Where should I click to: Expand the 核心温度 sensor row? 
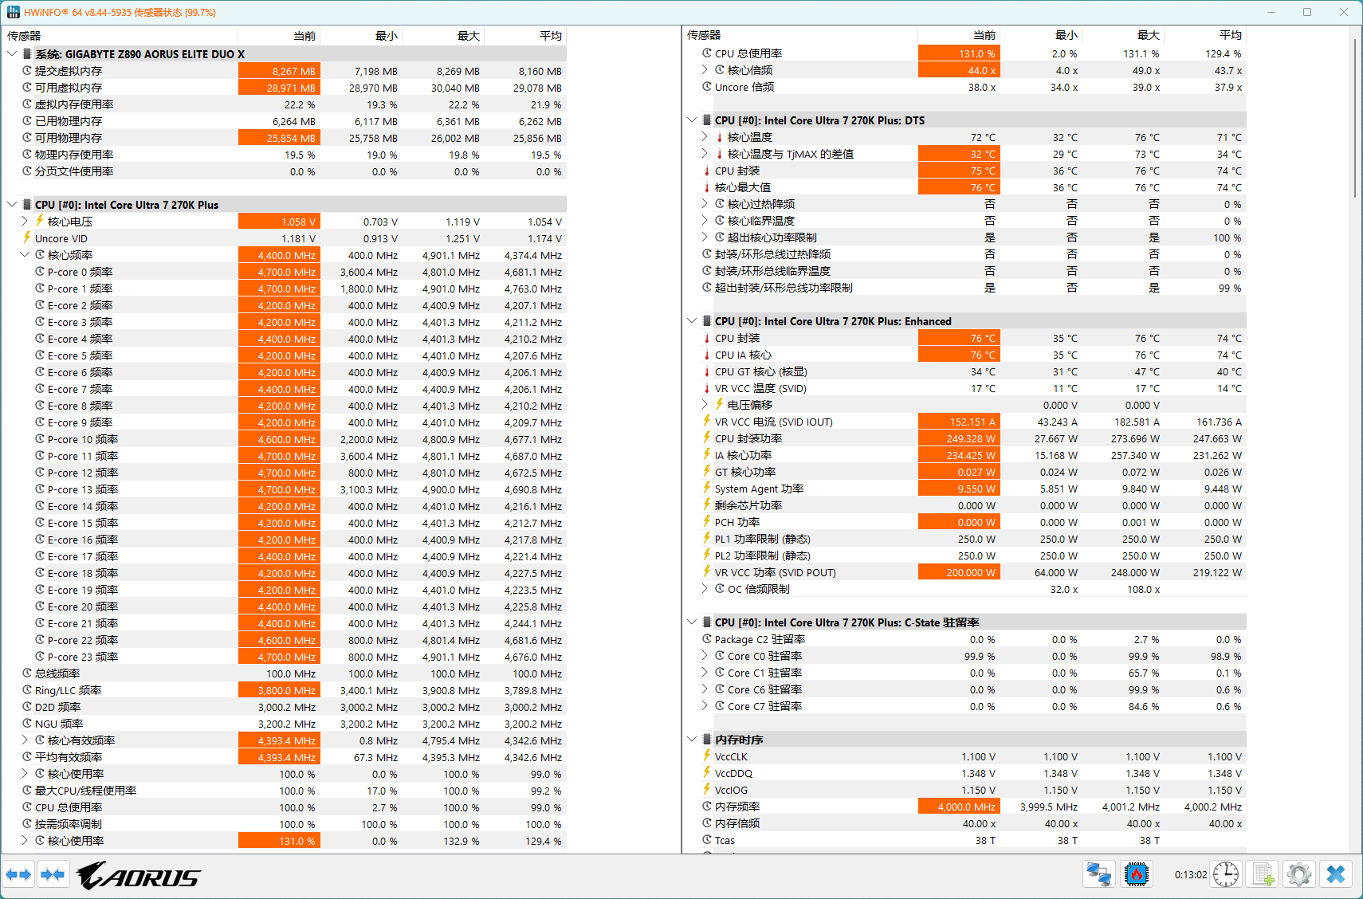(x=705, y=137)
